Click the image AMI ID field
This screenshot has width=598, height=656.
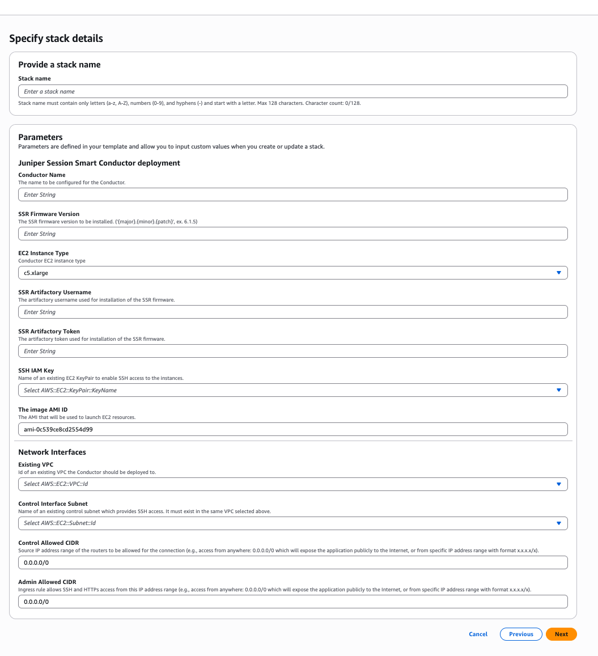[x=292, y=429]
